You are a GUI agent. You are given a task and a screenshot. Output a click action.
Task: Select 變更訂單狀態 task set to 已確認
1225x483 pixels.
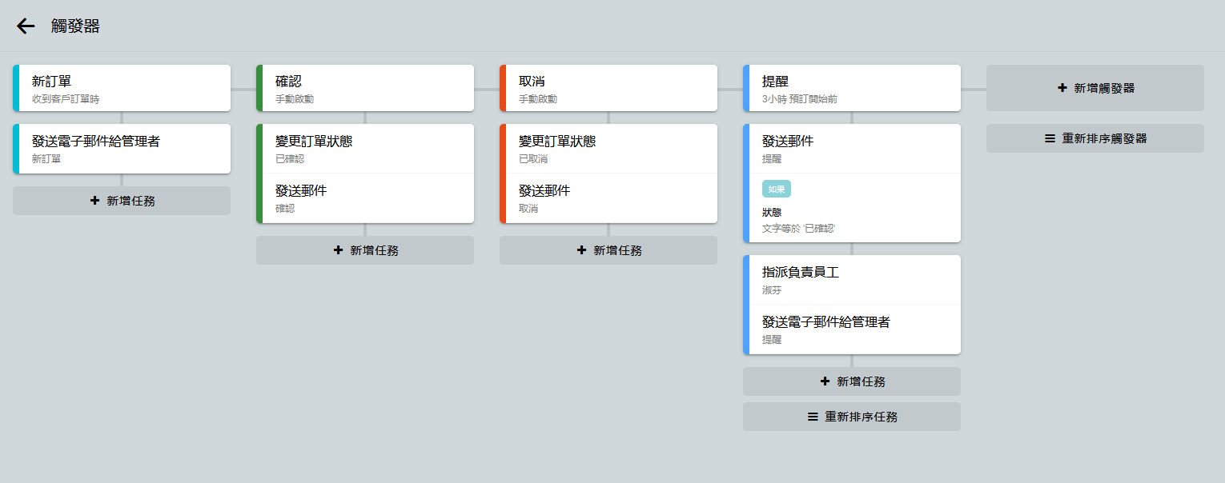point(365,149)
